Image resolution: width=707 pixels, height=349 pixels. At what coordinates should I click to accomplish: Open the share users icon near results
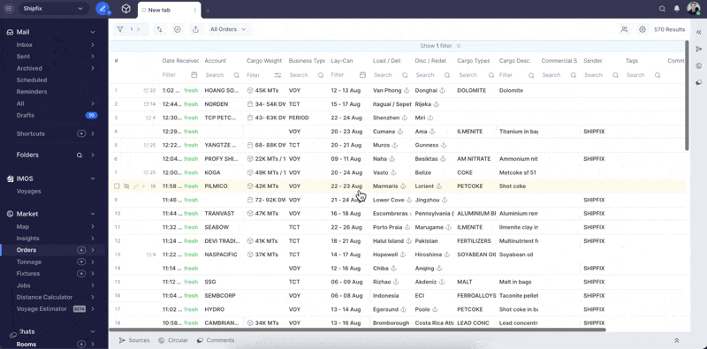pos(624,29)
